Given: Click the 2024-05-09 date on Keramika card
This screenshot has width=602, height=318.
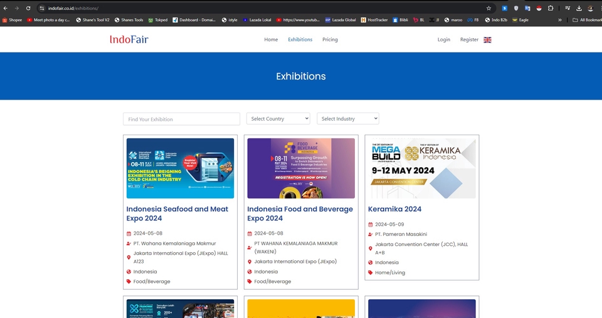Looking at the screenshot, I should pos(389,224).
